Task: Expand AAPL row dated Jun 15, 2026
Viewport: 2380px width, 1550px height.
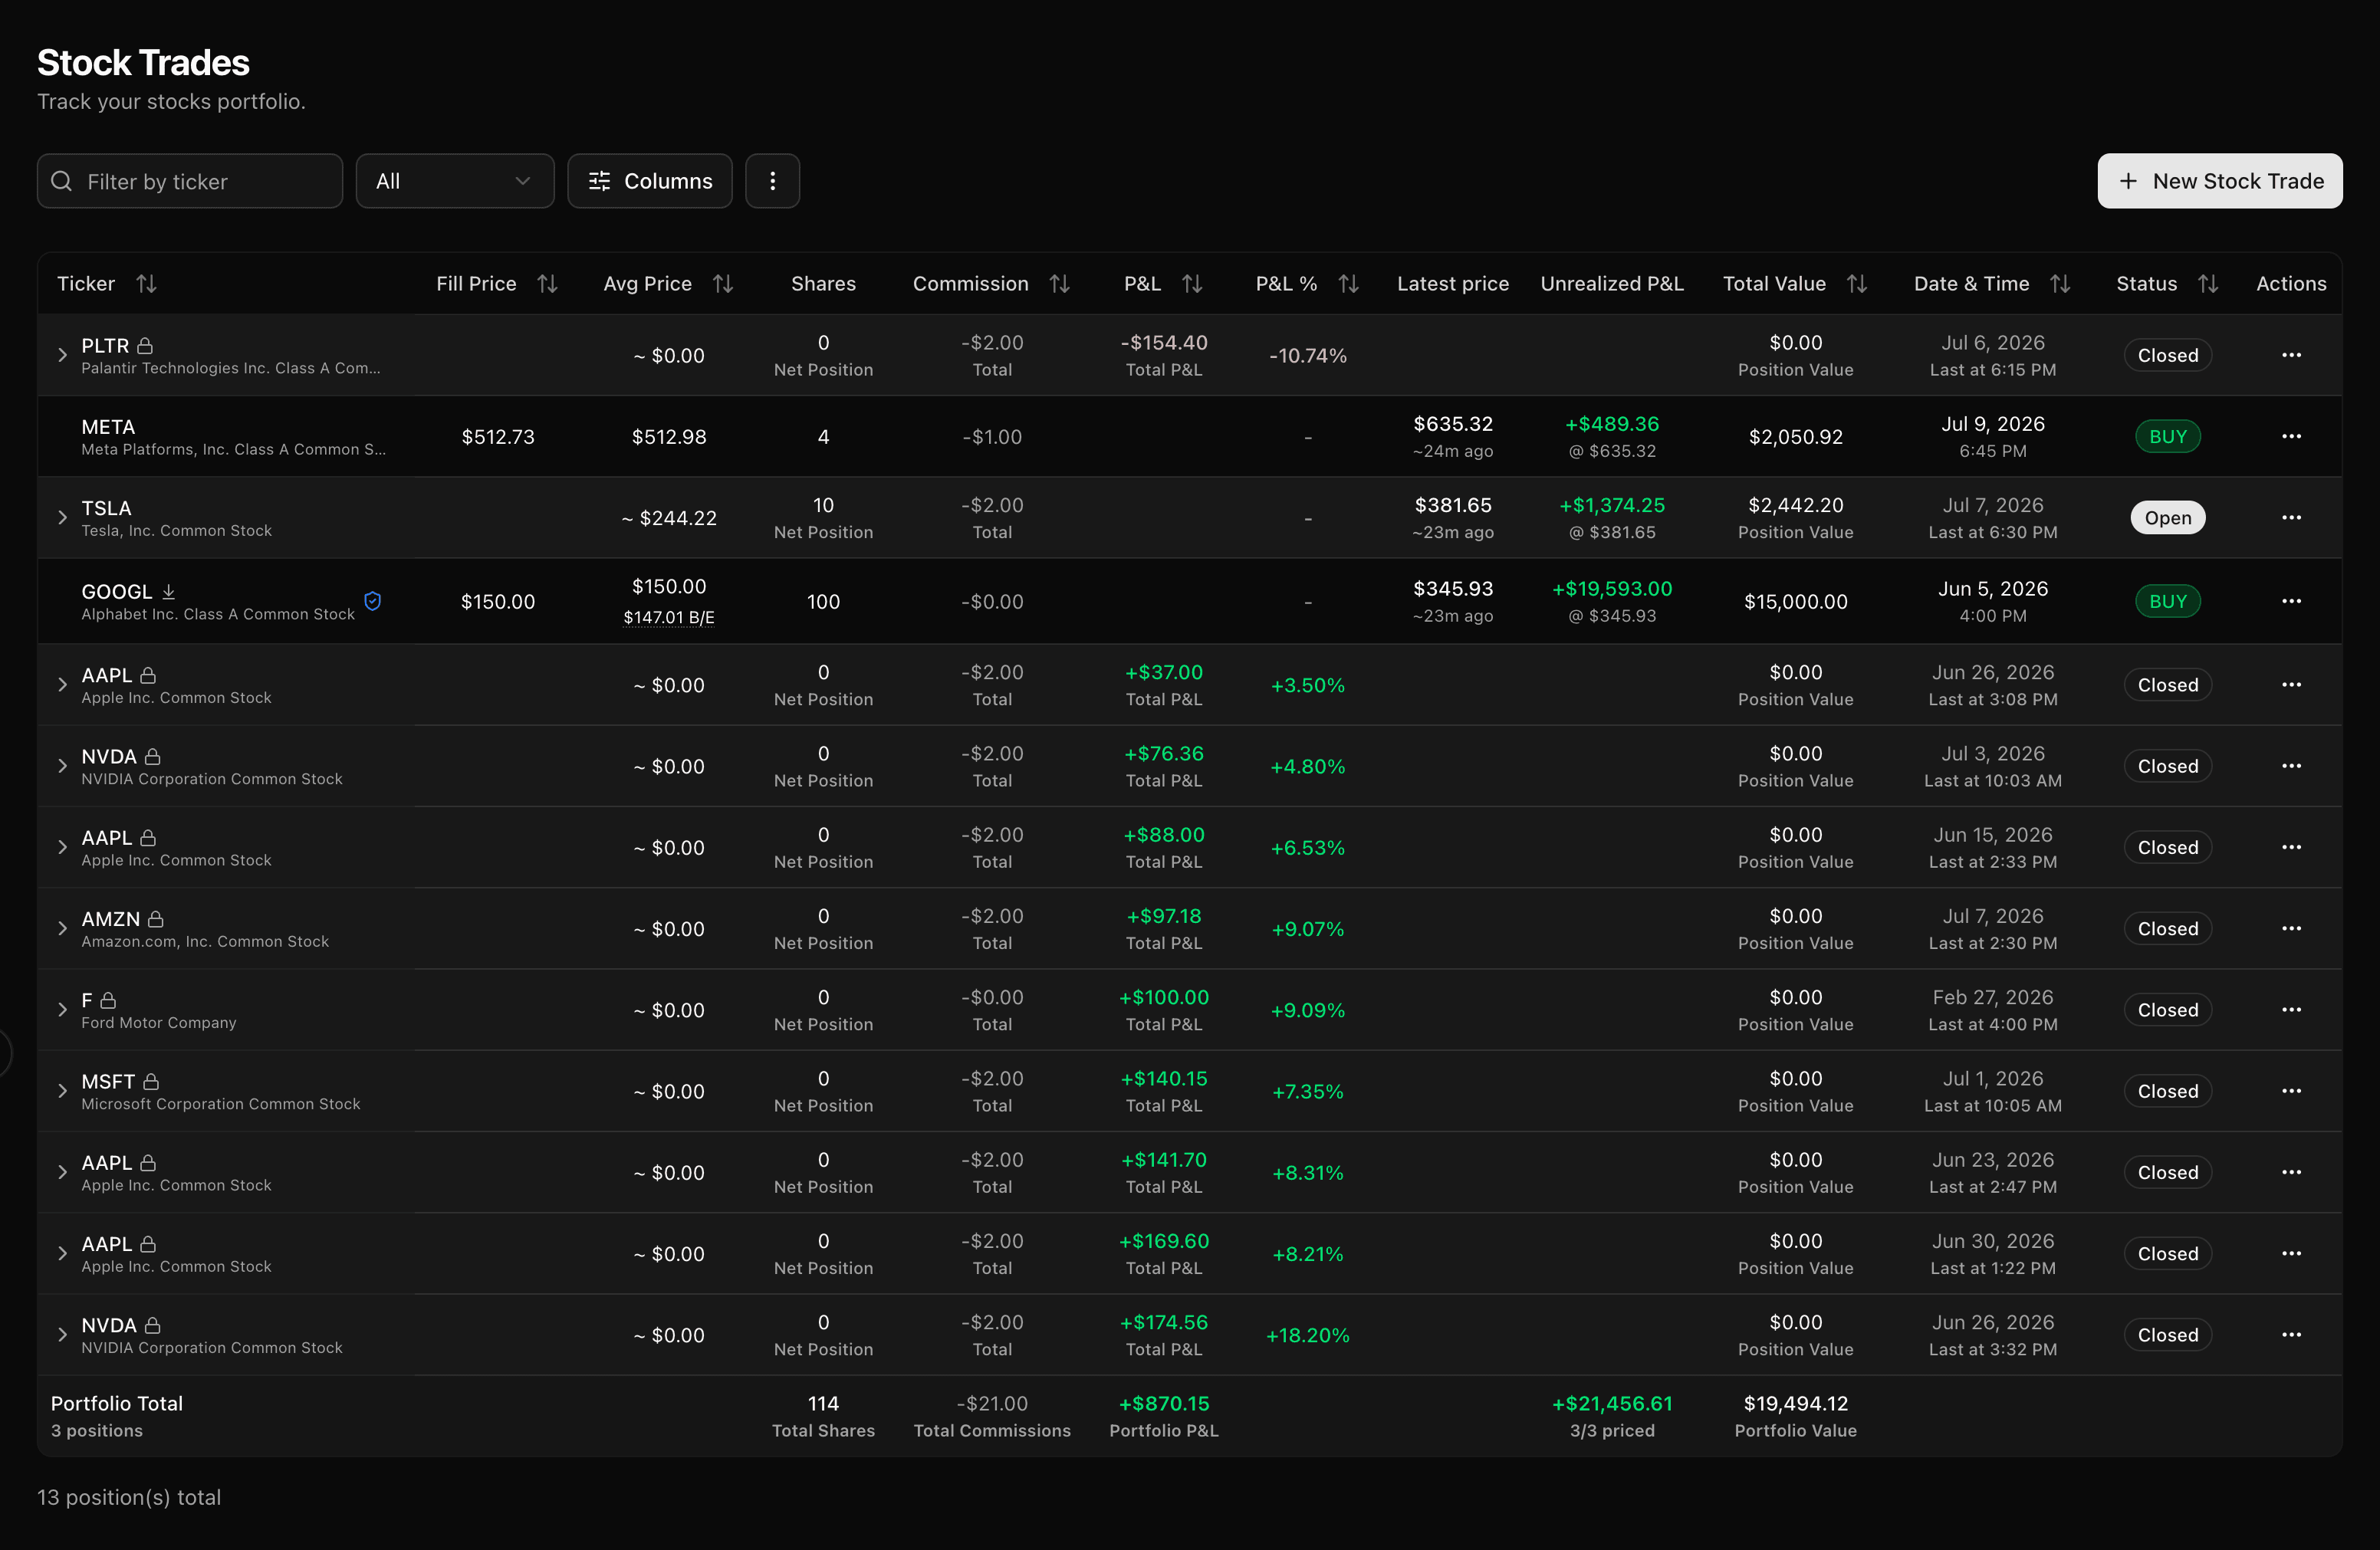Action: pos(62,847)
